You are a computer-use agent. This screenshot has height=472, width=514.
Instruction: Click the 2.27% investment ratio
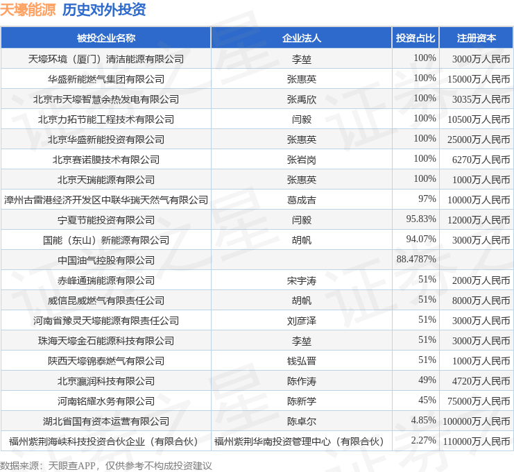[424, 440]
